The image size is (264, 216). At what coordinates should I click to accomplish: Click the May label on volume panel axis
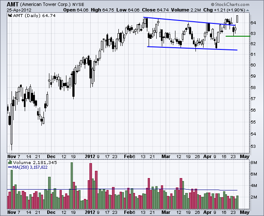(244, 212)
